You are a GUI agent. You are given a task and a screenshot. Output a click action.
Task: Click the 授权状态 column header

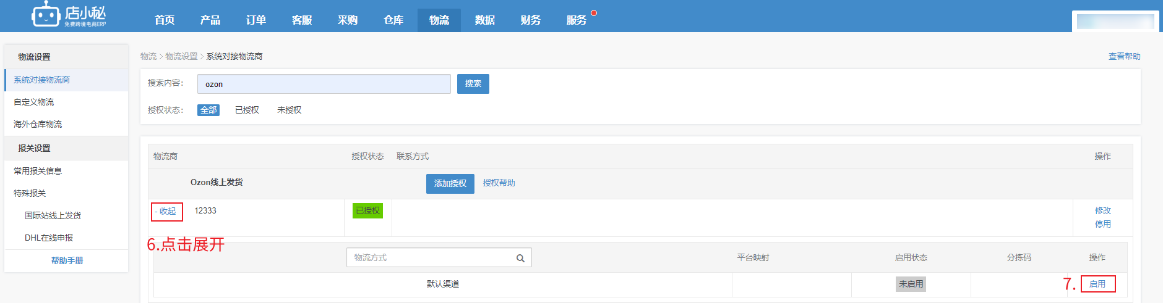pyautogui.click(x=367, y=156)
